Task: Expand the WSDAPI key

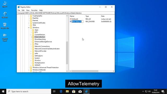Action: click(31, 65)
